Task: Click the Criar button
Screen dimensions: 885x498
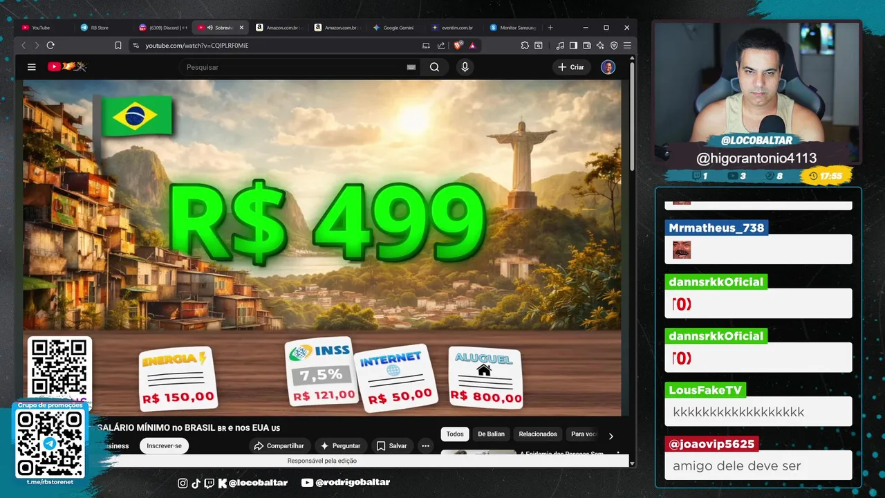Action: pyautogui.click(x=571, y=67)
